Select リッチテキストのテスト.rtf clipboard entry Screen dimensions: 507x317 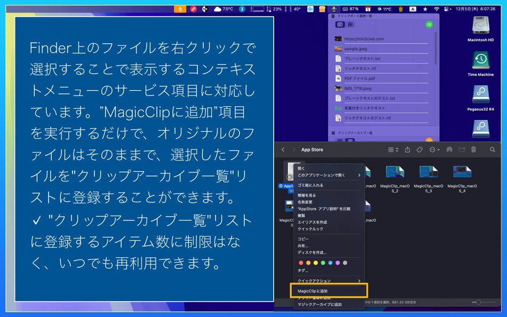382,118
